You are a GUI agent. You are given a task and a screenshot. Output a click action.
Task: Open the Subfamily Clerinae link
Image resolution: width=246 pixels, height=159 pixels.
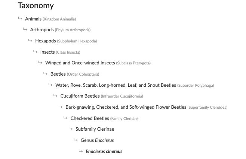95,129
